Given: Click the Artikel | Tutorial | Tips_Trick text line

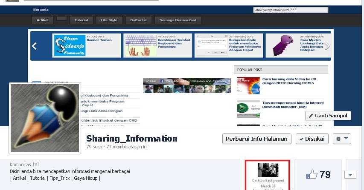Looking at the screenshot, I should point(55,178).
